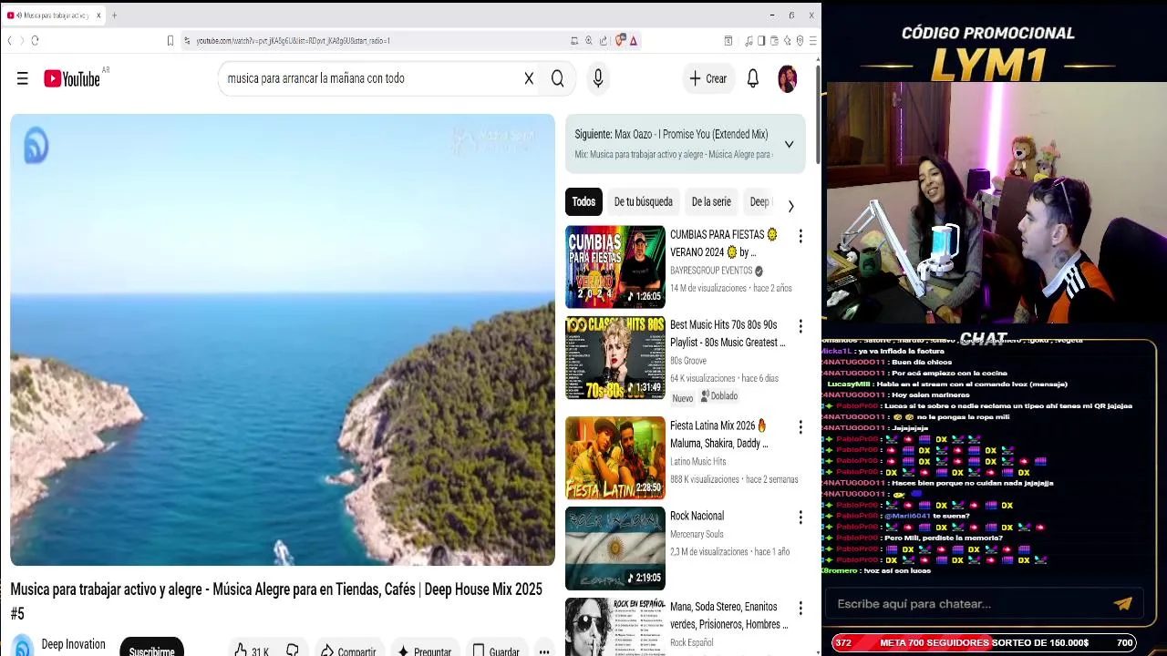
Task: Open the BAYRESGROUP EVENTOS channel link
Action: [x=711, y=271]
